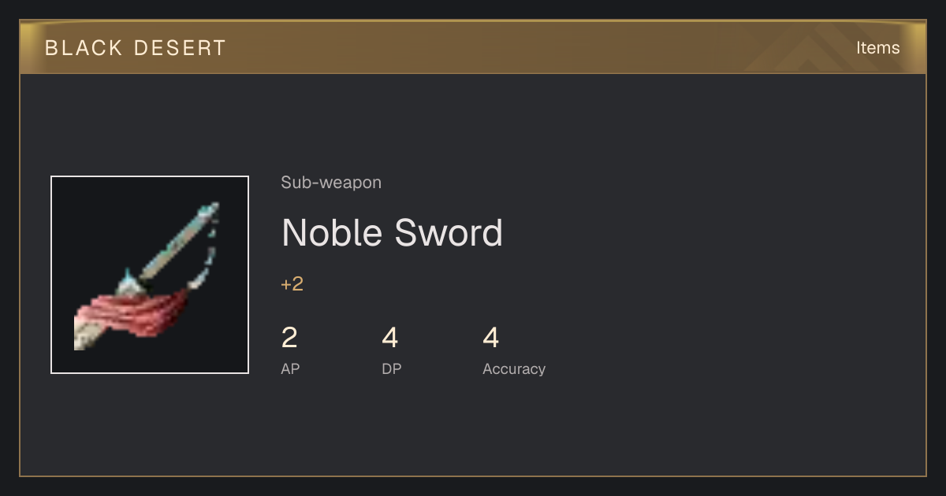Click the chevron emblem in gold header
Image resolution: width=946 pixels, height=496 pixels.
pyautogui.click(x=820, y=49)
